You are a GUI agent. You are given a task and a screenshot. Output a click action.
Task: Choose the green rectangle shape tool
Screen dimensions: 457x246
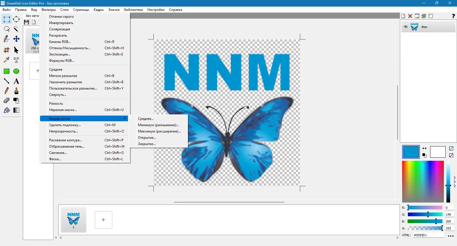click(7, 71)
